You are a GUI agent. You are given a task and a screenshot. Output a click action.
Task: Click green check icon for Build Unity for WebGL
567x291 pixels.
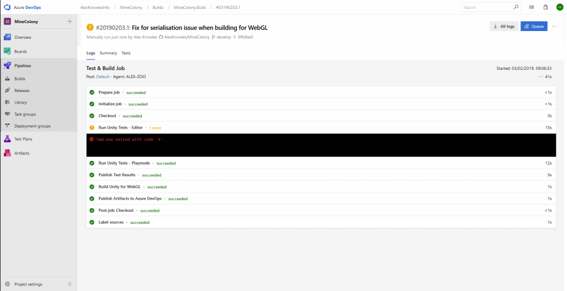point(92,187)
